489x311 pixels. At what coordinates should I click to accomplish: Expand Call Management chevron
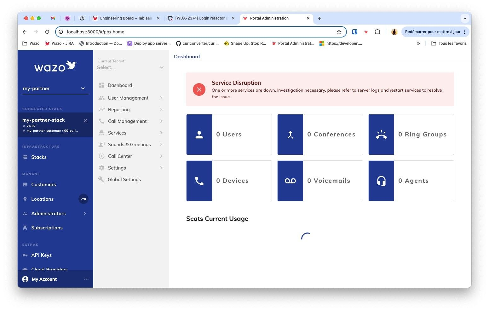click(161, 121)
